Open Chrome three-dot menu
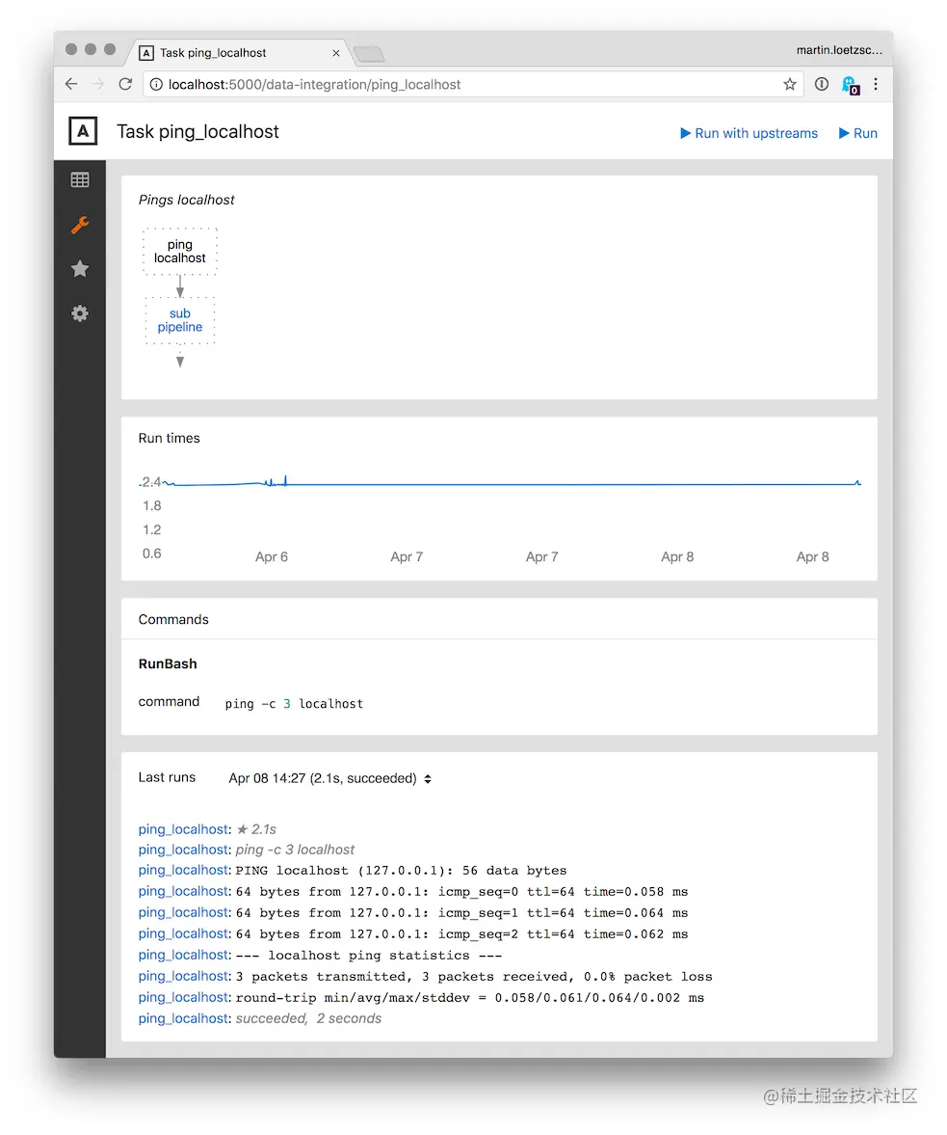The image size is (947, 1135). point(876,84)
